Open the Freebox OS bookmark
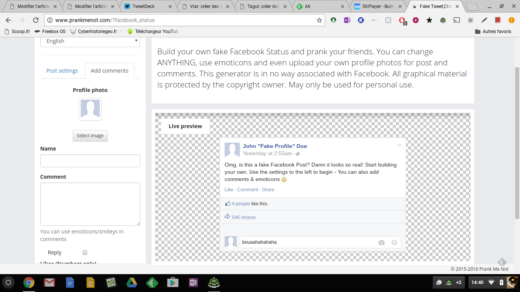 pyautogui.click(x=50, y=32)
